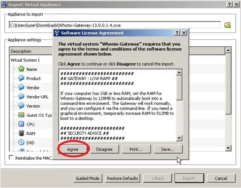
Task: Cancel the appliance import
Action: click(x=221, y=178)
